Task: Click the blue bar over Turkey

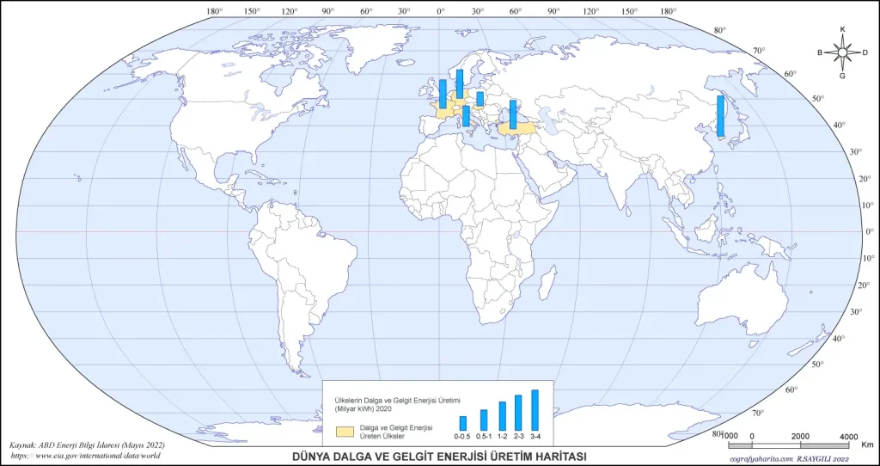Action: (512, 114)
